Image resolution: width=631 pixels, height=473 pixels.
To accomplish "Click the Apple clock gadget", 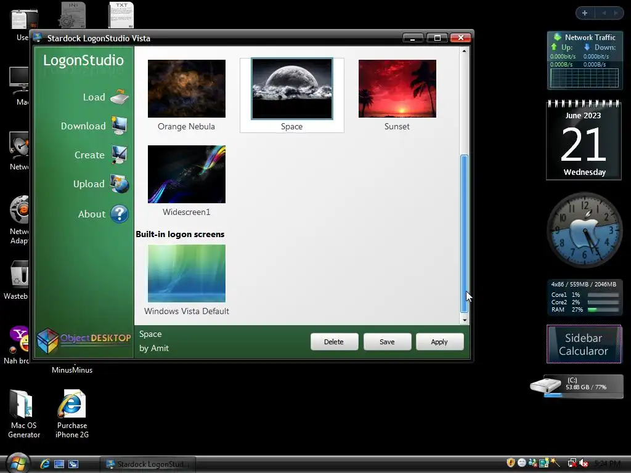I will point(584,230).
